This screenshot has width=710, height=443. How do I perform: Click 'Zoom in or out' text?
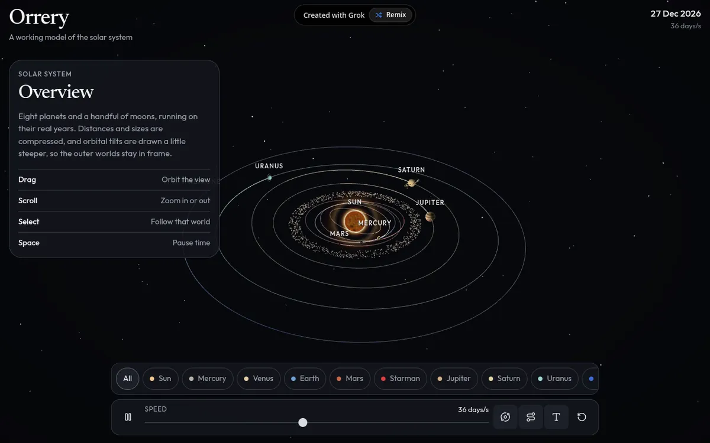185,201
